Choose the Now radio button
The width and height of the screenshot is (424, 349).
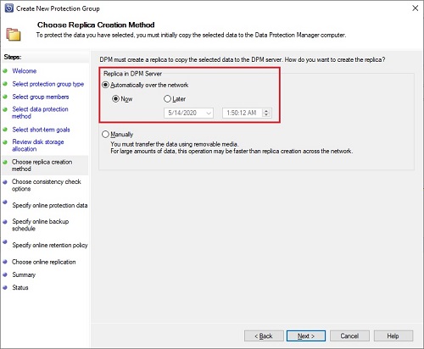[x=115, y=99]
